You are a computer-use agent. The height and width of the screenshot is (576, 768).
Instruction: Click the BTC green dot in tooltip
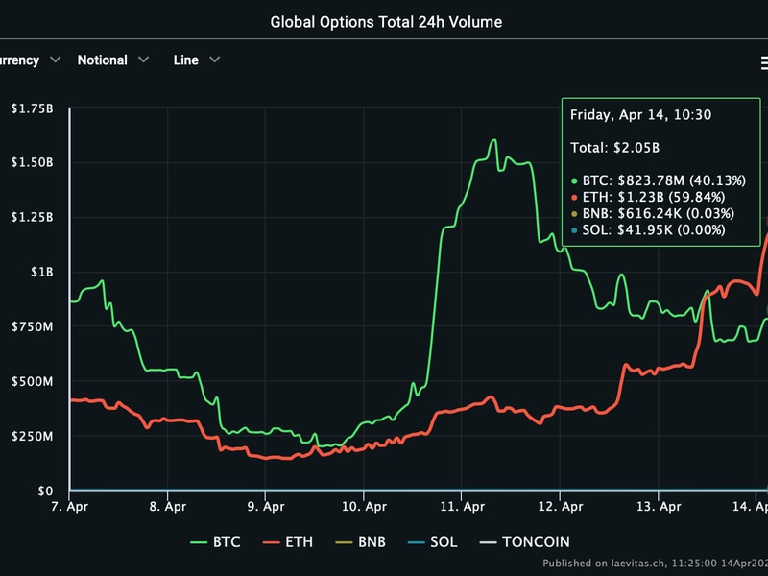coord(574,180)
